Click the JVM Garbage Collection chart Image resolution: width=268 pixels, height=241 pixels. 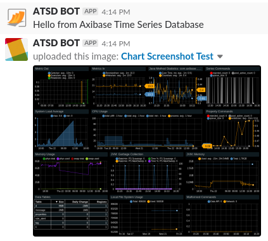pyautogui.click(x=147, y=173)
